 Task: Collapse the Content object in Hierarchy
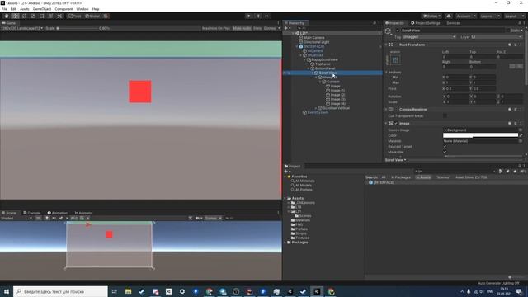click(x=320, y=82)
